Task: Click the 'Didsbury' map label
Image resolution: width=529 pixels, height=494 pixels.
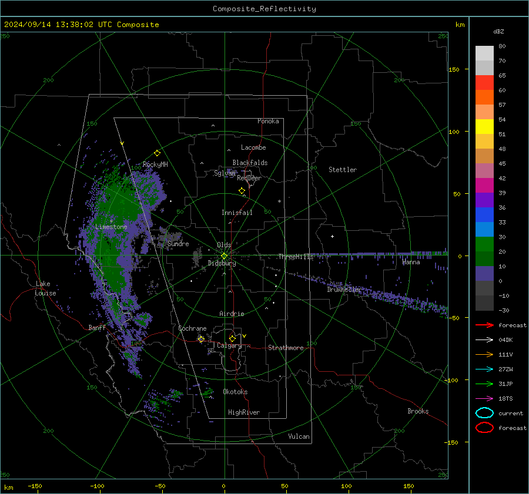Action: 222,263
